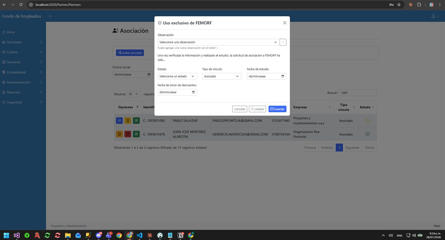
Task: Click red PDF icon for Juan Jose Martinez
Action: click(128, 134)
